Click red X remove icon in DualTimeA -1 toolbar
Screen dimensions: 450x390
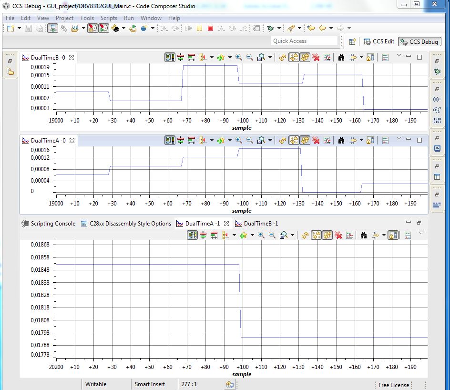tap(338, 236)
